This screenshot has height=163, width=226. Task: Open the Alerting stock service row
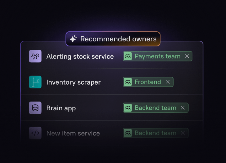[112, 56]
